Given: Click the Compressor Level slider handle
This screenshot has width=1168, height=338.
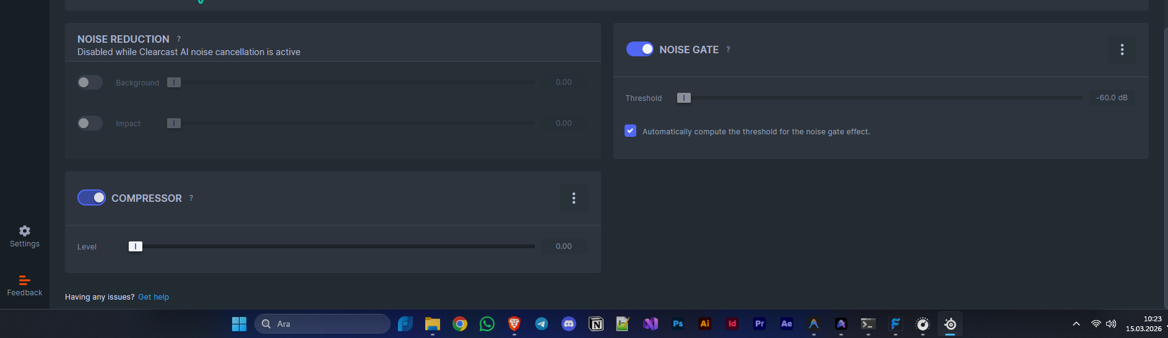Looking at the screenshot, I should pyautogui.click(x=135, y=246).
